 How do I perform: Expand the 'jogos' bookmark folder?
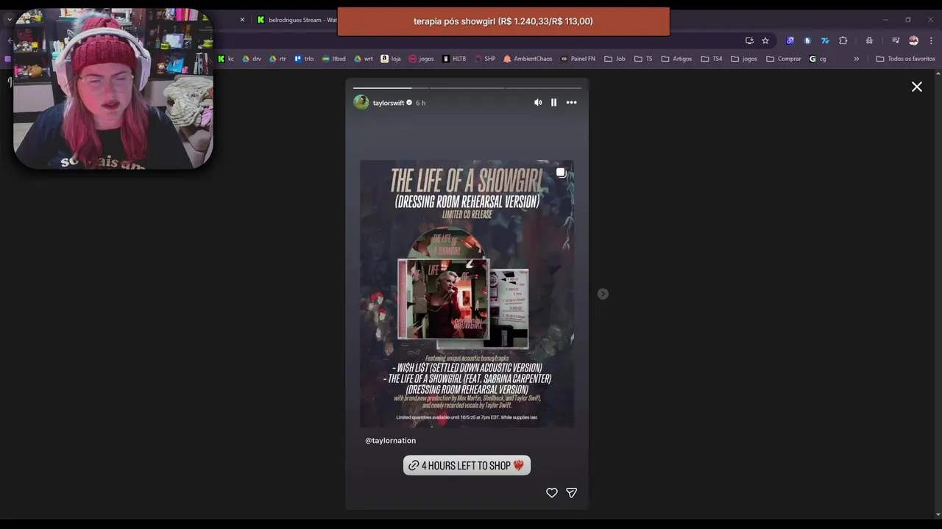pos(744,59)
